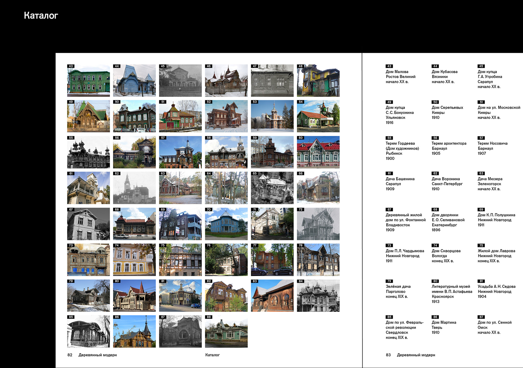This screenshot has height=368, width=523.
Task: Click thumbnail 53 snowy tower house
Action: (x=272, y=116)
